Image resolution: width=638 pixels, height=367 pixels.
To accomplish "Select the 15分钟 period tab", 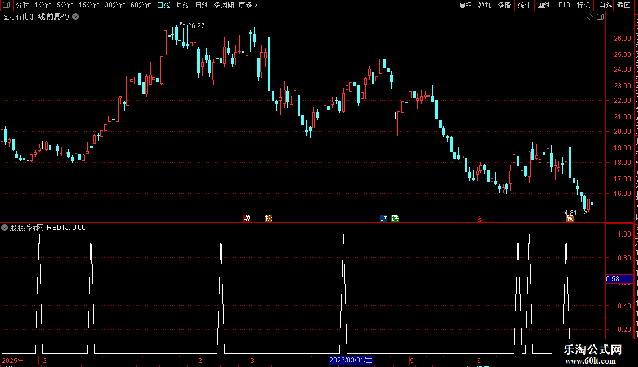I will click(89, 5).
